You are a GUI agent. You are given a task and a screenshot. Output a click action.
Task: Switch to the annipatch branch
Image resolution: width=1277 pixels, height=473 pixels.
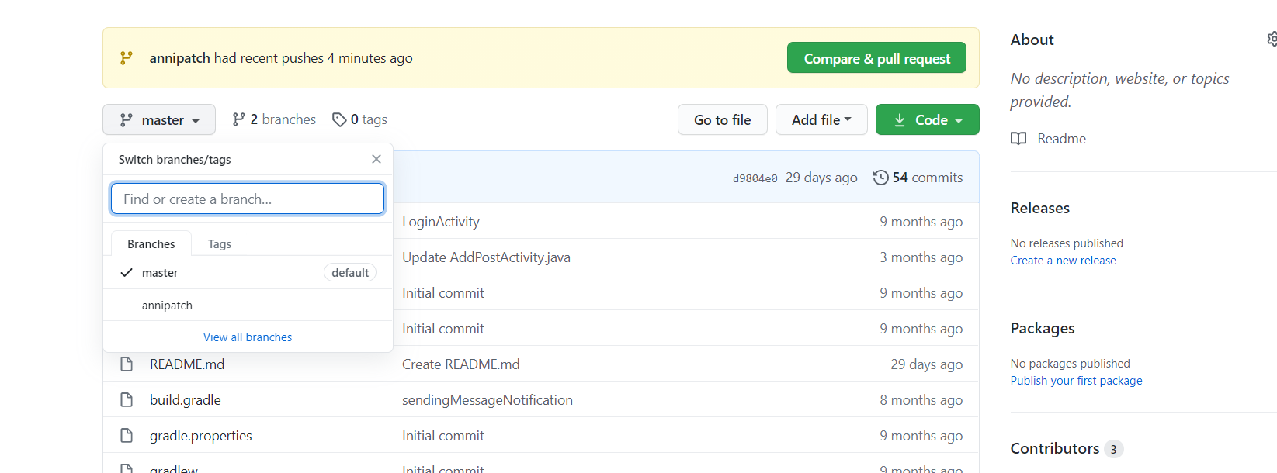coord(167,306)
